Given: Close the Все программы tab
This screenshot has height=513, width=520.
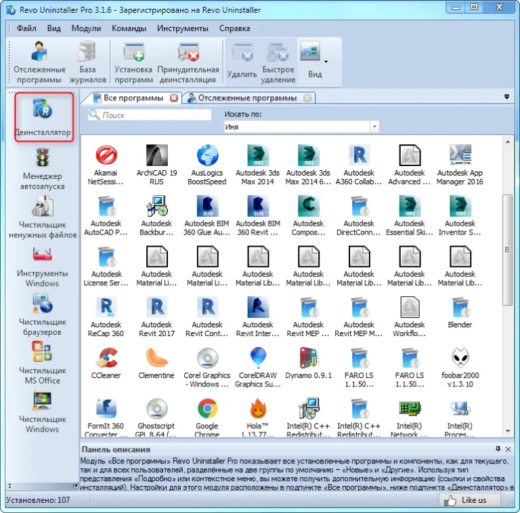Looking at the screenshot, I should click(x=174, y=98).
